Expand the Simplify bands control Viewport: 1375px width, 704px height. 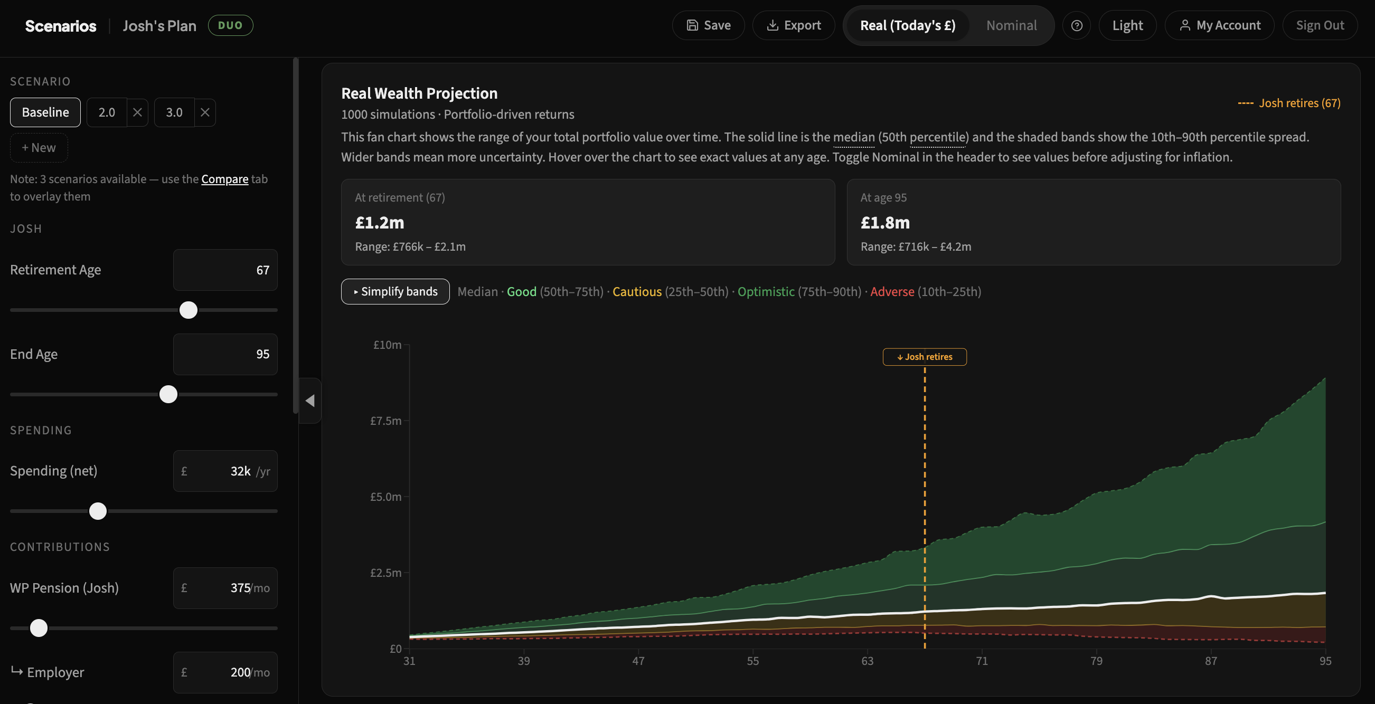394,292
